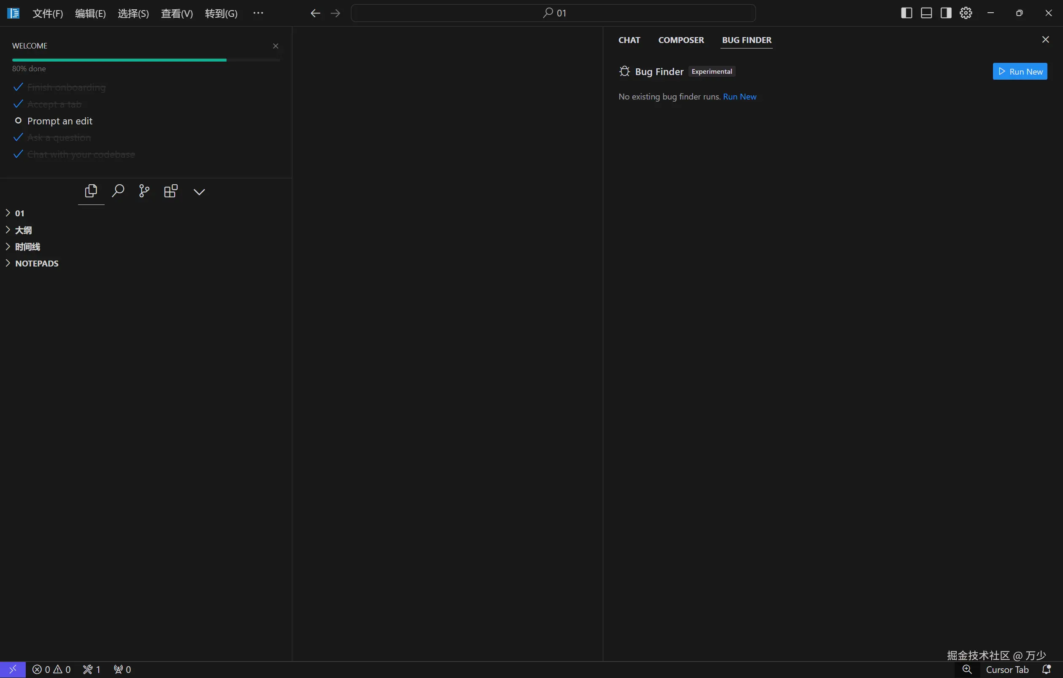
Task: Click the notifications bell in status bar
Action: tap(1046, 669)
